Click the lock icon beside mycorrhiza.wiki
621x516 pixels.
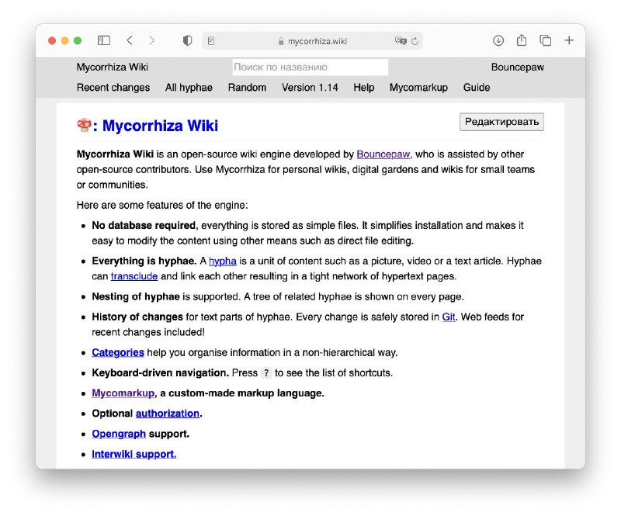[281, 41]
